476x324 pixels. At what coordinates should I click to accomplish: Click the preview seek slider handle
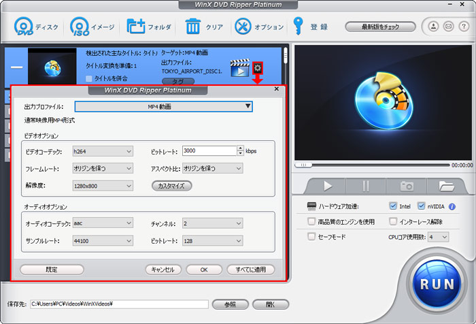[x=303, y=165]
